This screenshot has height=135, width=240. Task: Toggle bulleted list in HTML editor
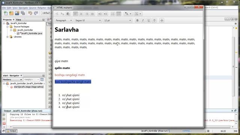click(x=113, y=14)
